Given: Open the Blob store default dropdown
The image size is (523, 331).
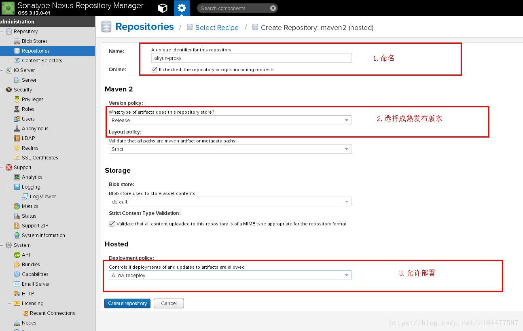Looking at the screenshot, I should pos(230,202).
